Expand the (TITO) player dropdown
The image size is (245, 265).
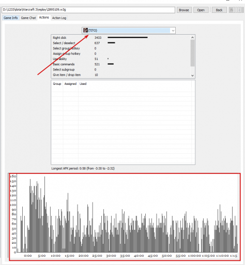tap(173, 31)
